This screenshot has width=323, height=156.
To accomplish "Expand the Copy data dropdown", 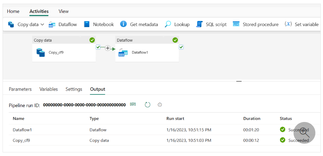I will pos(42,24).
